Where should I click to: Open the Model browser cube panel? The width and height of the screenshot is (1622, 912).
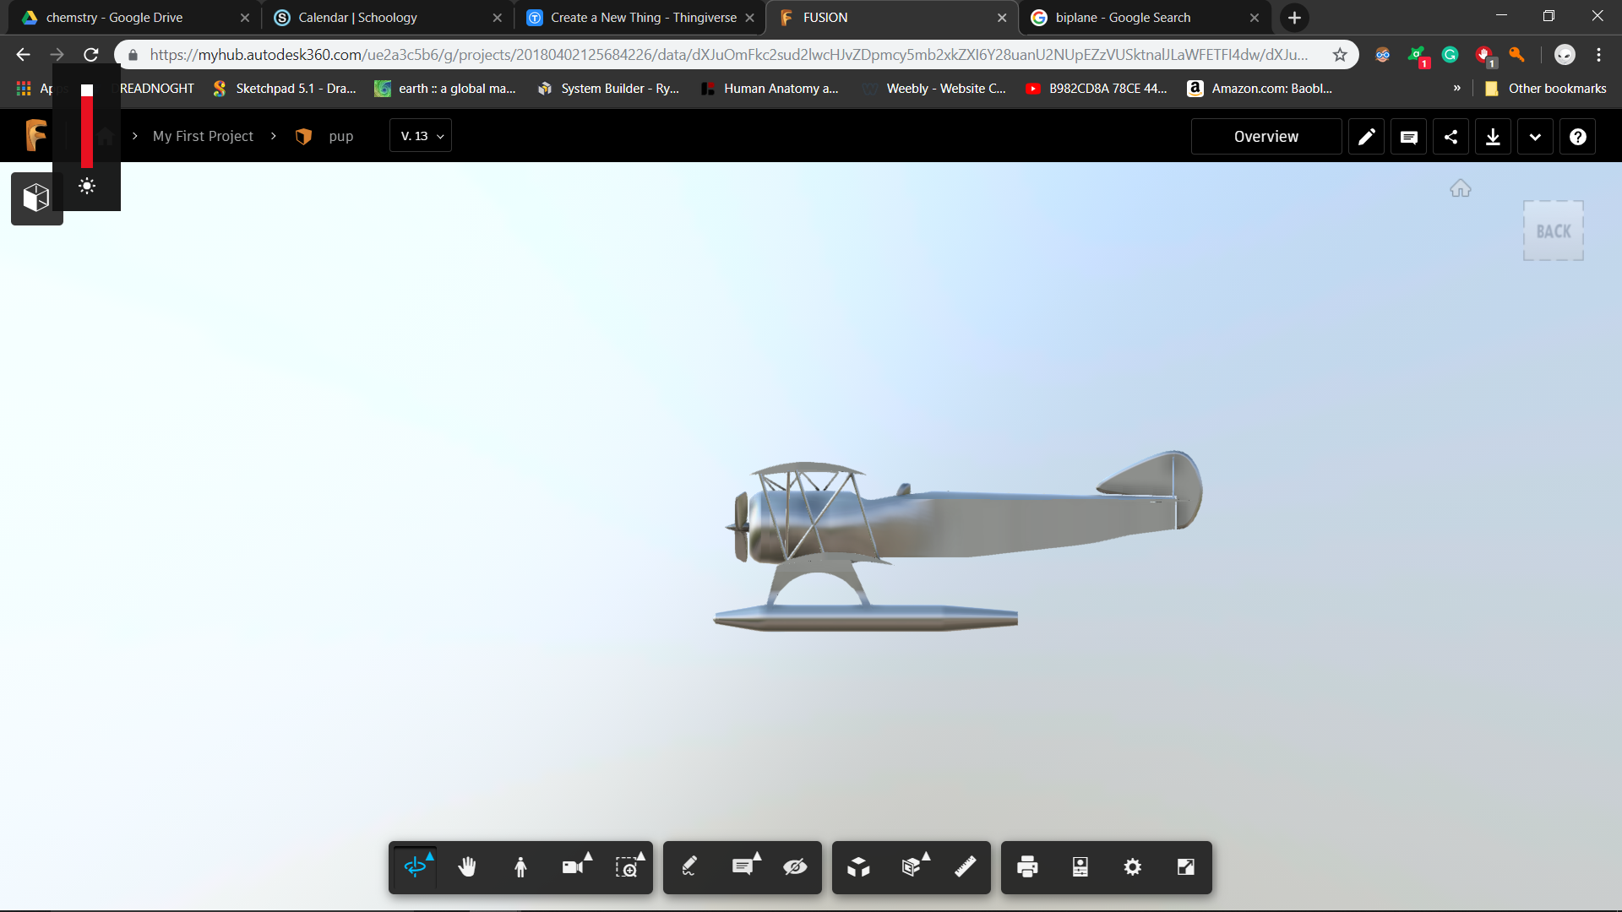(36, 198)
